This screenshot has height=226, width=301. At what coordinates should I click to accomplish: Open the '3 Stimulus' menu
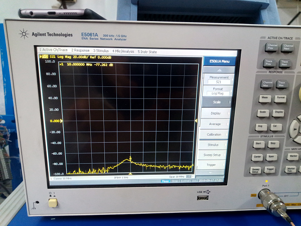click(101, 51)
